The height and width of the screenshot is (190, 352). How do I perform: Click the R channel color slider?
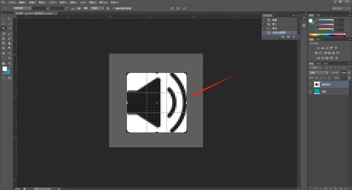point(326,20)
